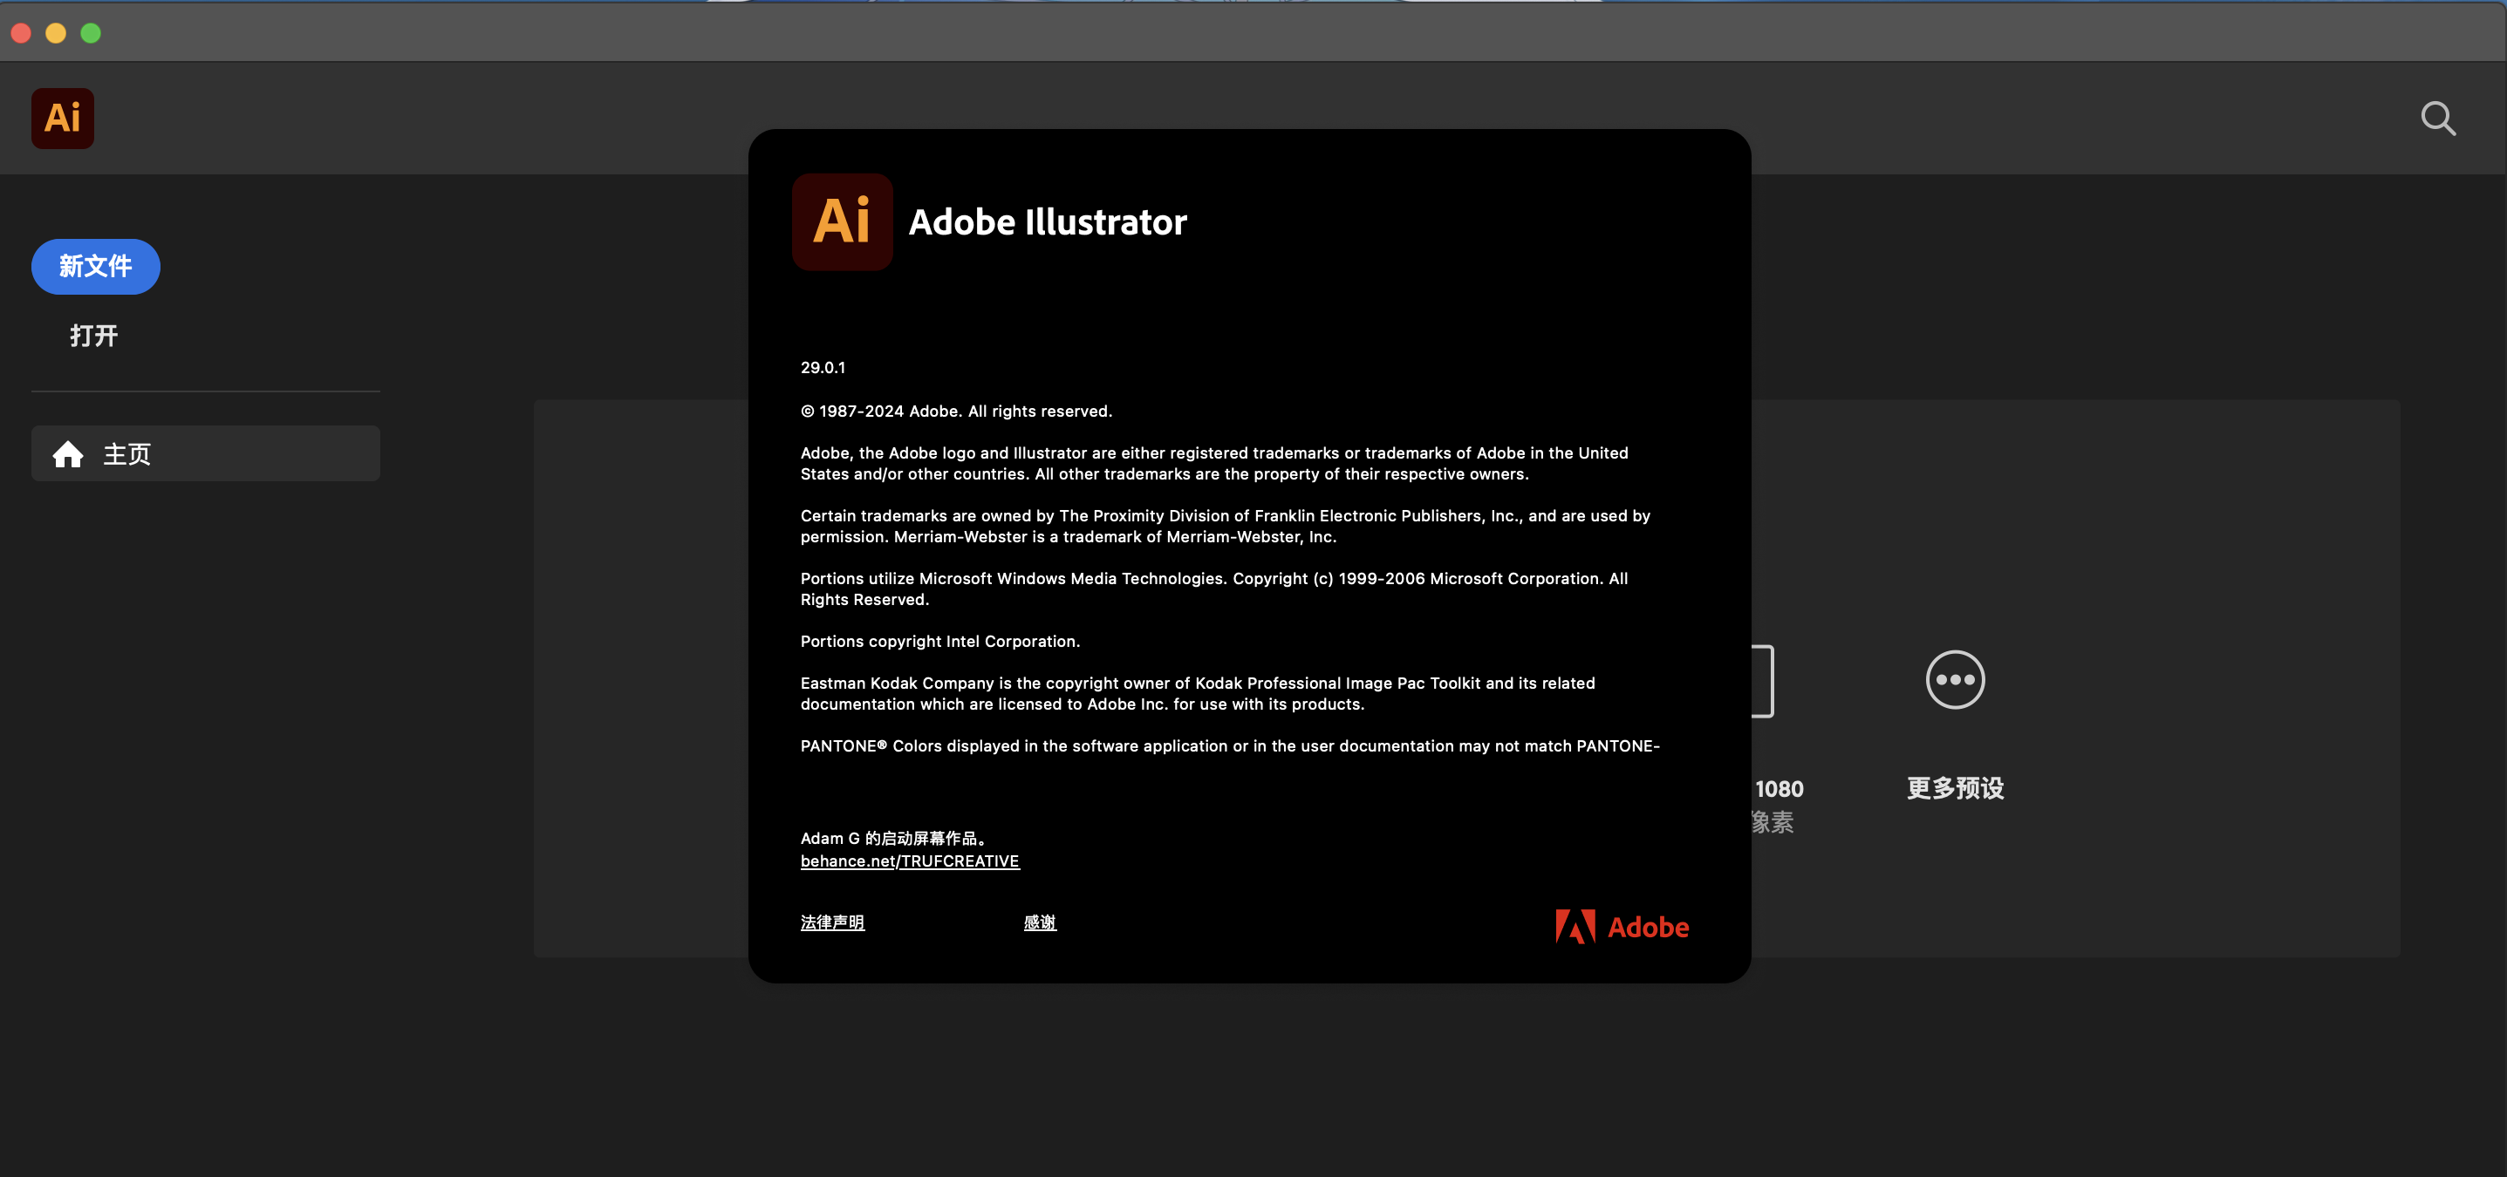Click the green maximize traffic light button
Viewport: 2507px width, 1177px height.
pos(90,32)
